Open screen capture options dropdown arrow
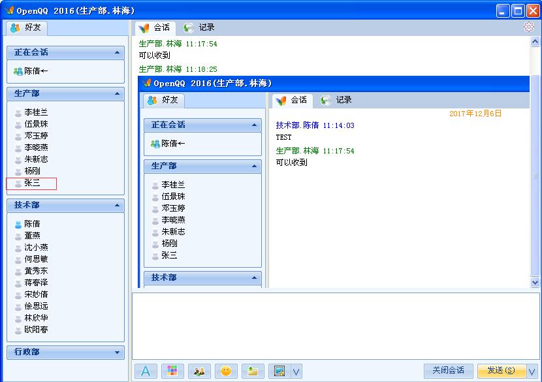The width and height of the screenshot is (542, 382). (x=296, y=372)
